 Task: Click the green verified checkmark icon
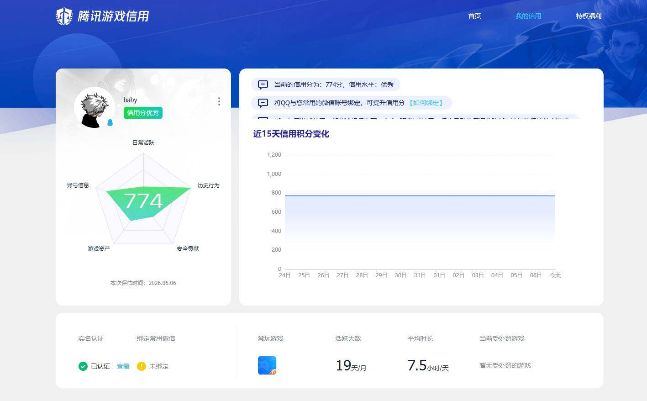point(83,366)
